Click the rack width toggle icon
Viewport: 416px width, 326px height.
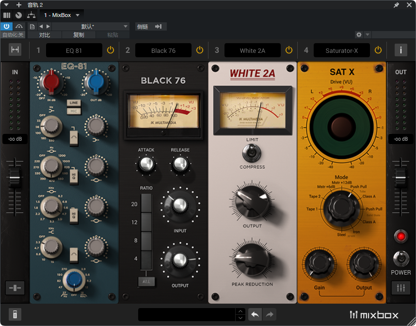tap(15, 49)
